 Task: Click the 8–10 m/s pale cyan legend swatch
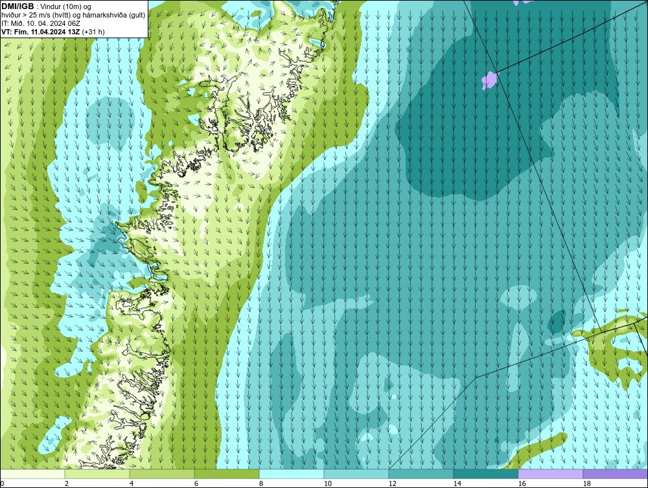[x=292, y=474]
